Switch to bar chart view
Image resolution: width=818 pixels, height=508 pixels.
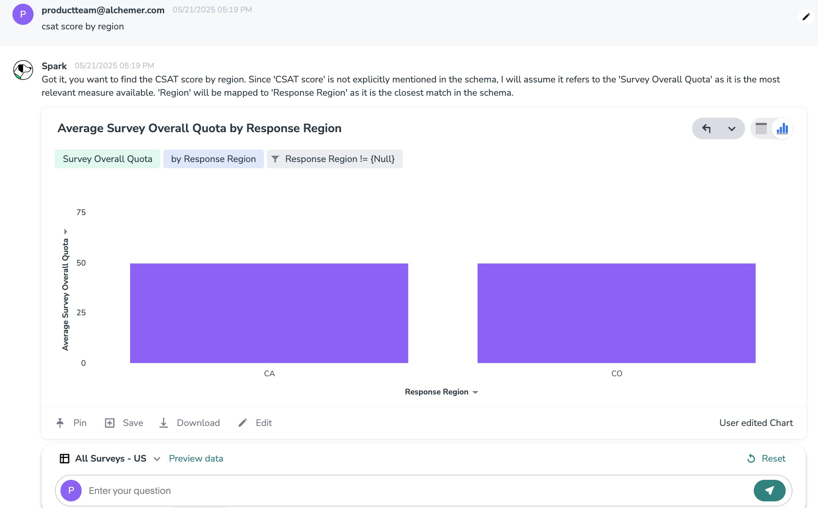click(782, 128)
